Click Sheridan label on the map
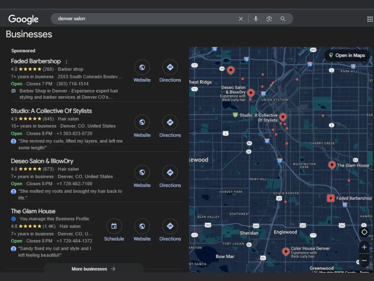 (249, 233)
